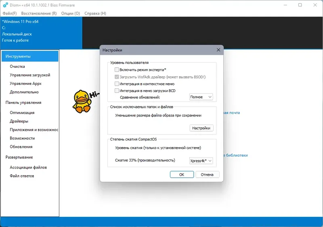Open Очистка in sidebar
323x227 pixels.
pos(17,67)
